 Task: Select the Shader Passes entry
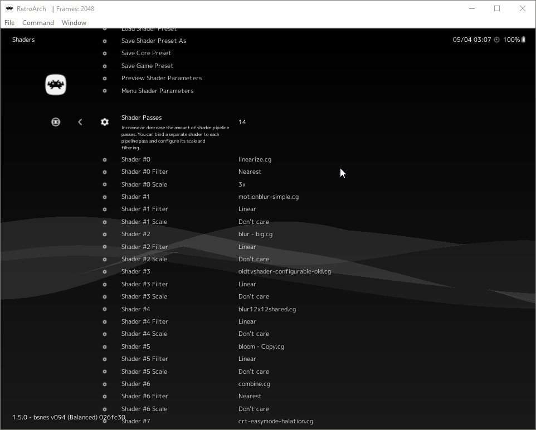[x=142, y=118]
